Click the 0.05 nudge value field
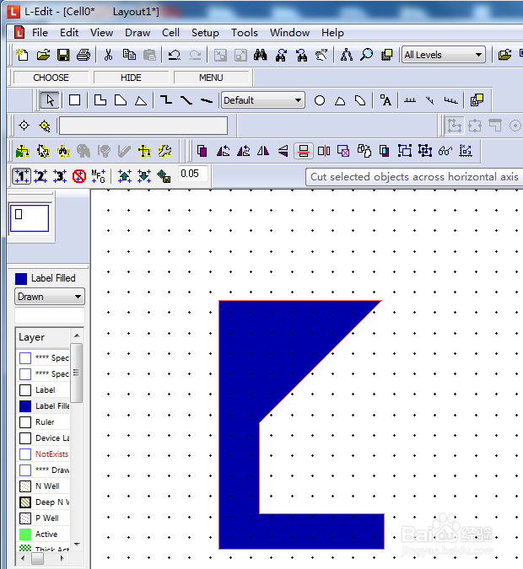 pyautogui.click(x=192, y=174)
